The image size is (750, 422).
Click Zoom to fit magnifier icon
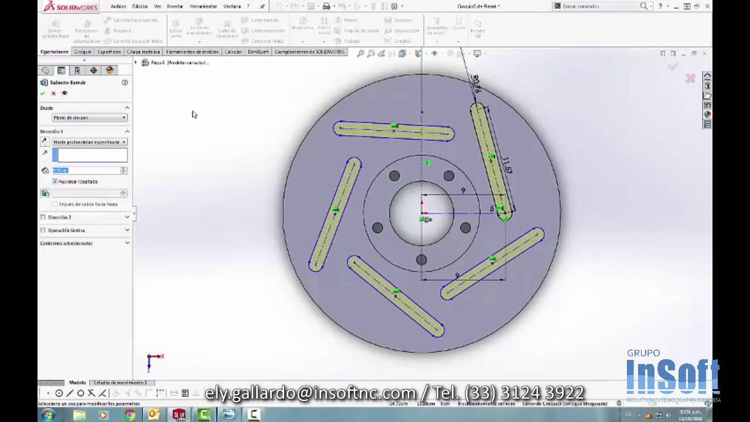pos(361,53)
